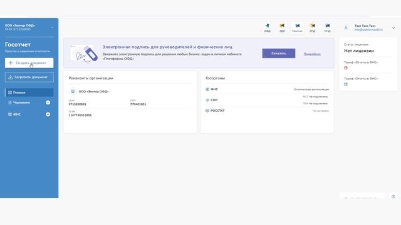401x225 pixels.
Task: Open the Подробнее link in banner
Action: point(312,54)
